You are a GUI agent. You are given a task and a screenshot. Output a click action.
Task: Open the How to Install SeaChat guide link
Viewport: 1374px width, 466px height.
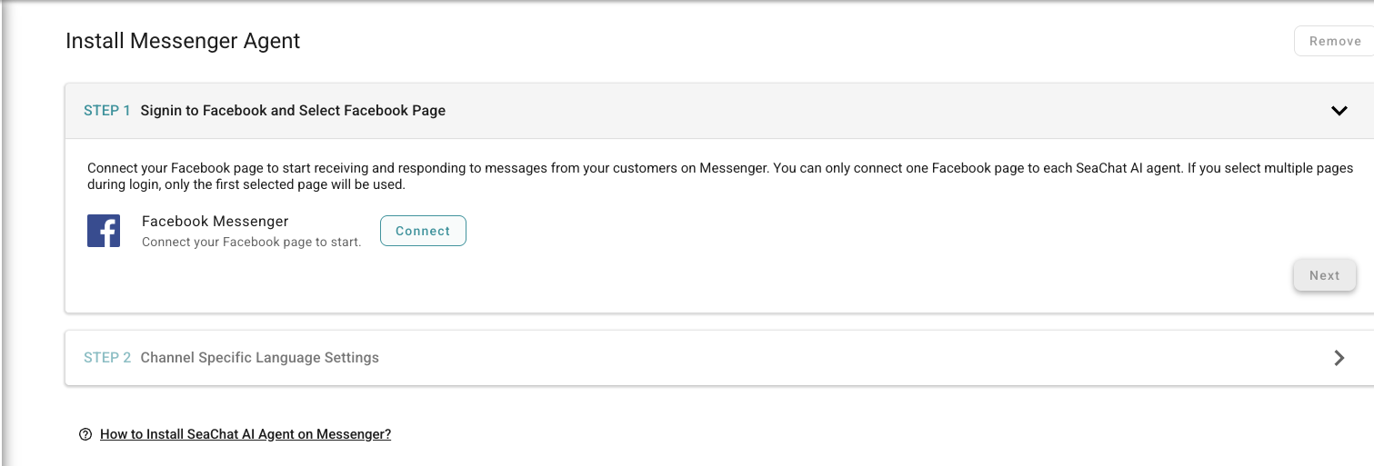point(246,434)
